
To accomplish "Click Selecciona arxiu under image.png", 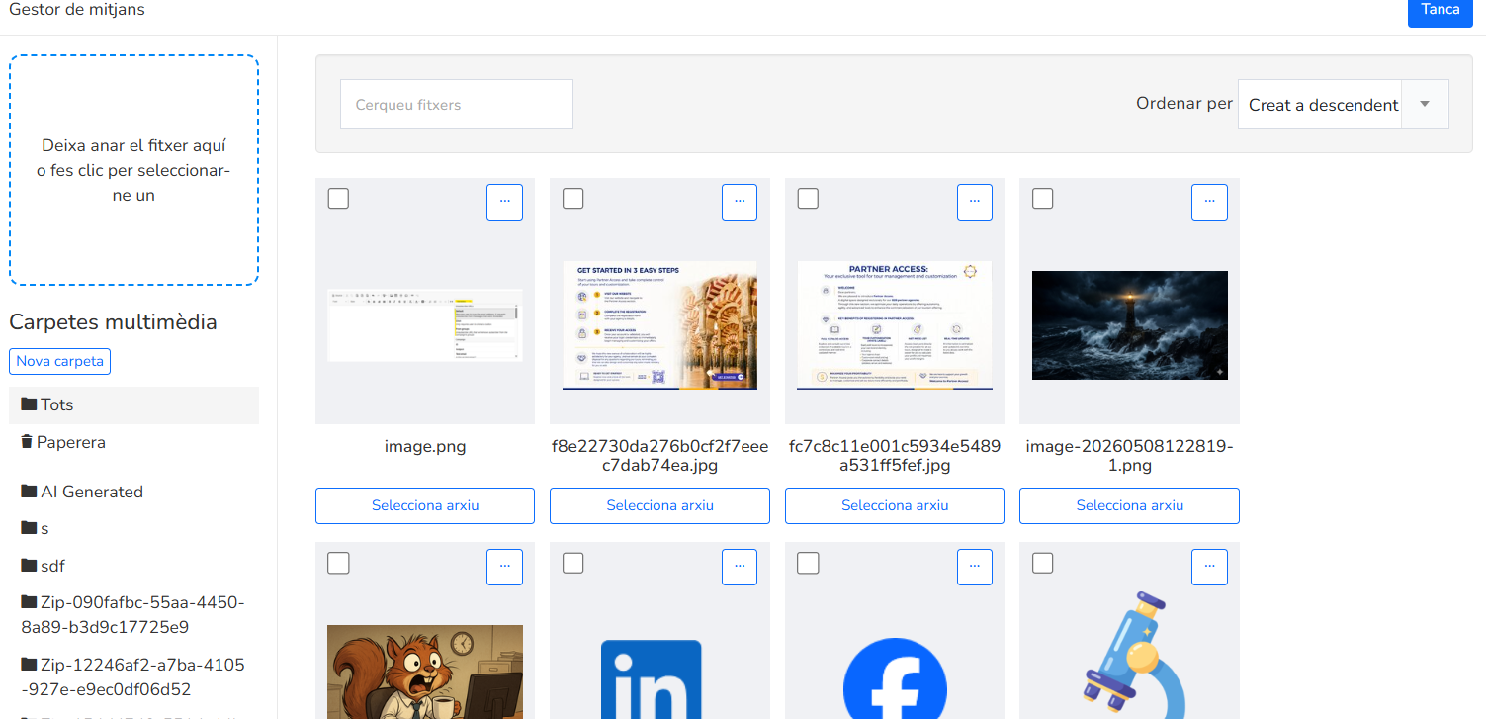I will pos(425,505).
